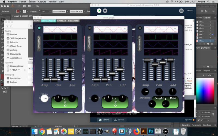Select the sawtooth waveform on third oscillator
Image resolution: width=218 pixels, height=136 pixels.
pos(161,52)
